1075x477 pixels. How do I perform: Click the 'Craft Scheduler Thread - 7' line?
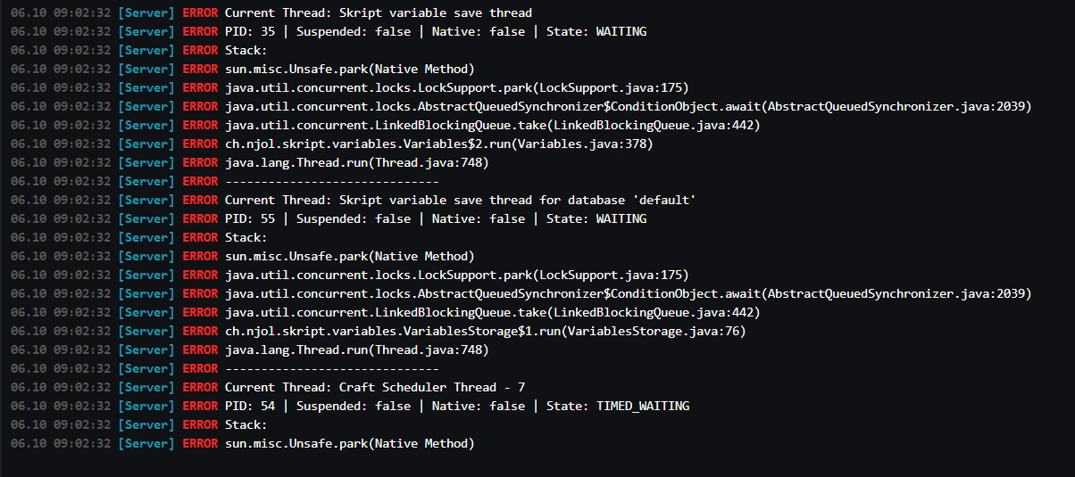point(268,387)
